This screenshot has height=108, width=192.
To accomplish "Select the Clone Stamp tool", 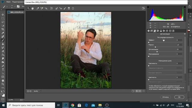I will 3,44.
